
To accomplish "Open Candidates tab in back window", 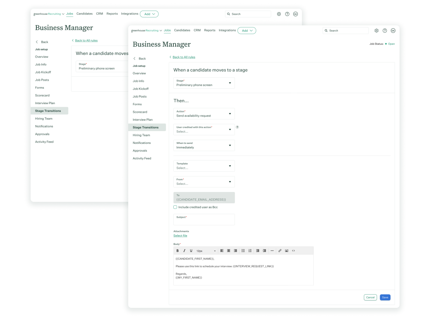I will (84, 14).
